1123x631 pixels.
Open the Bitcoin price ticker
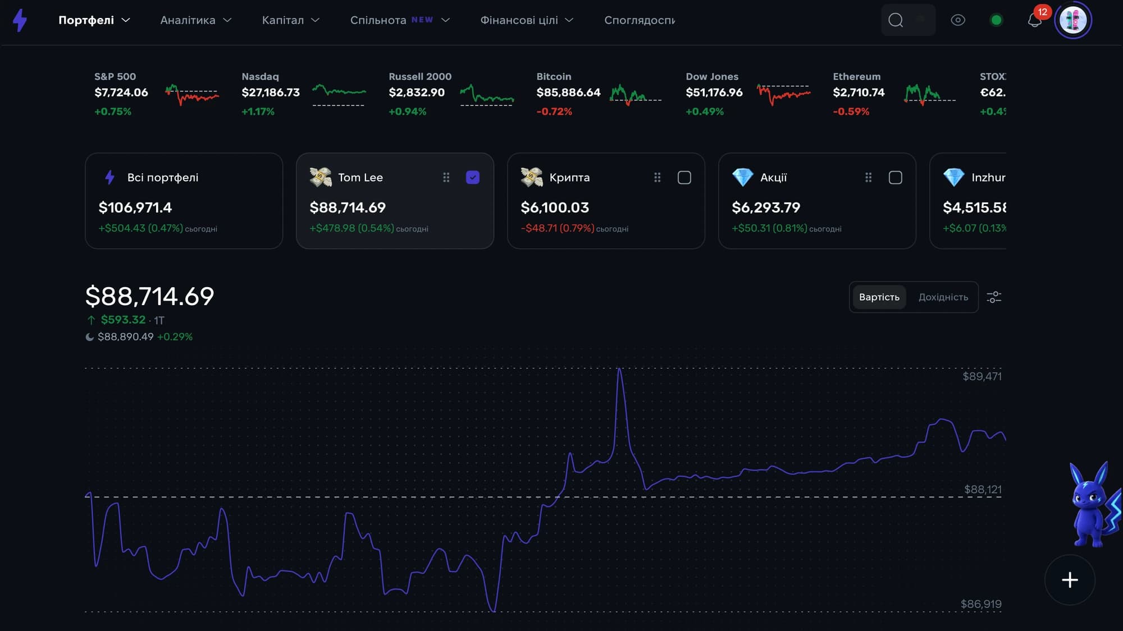tap(599, 94)
